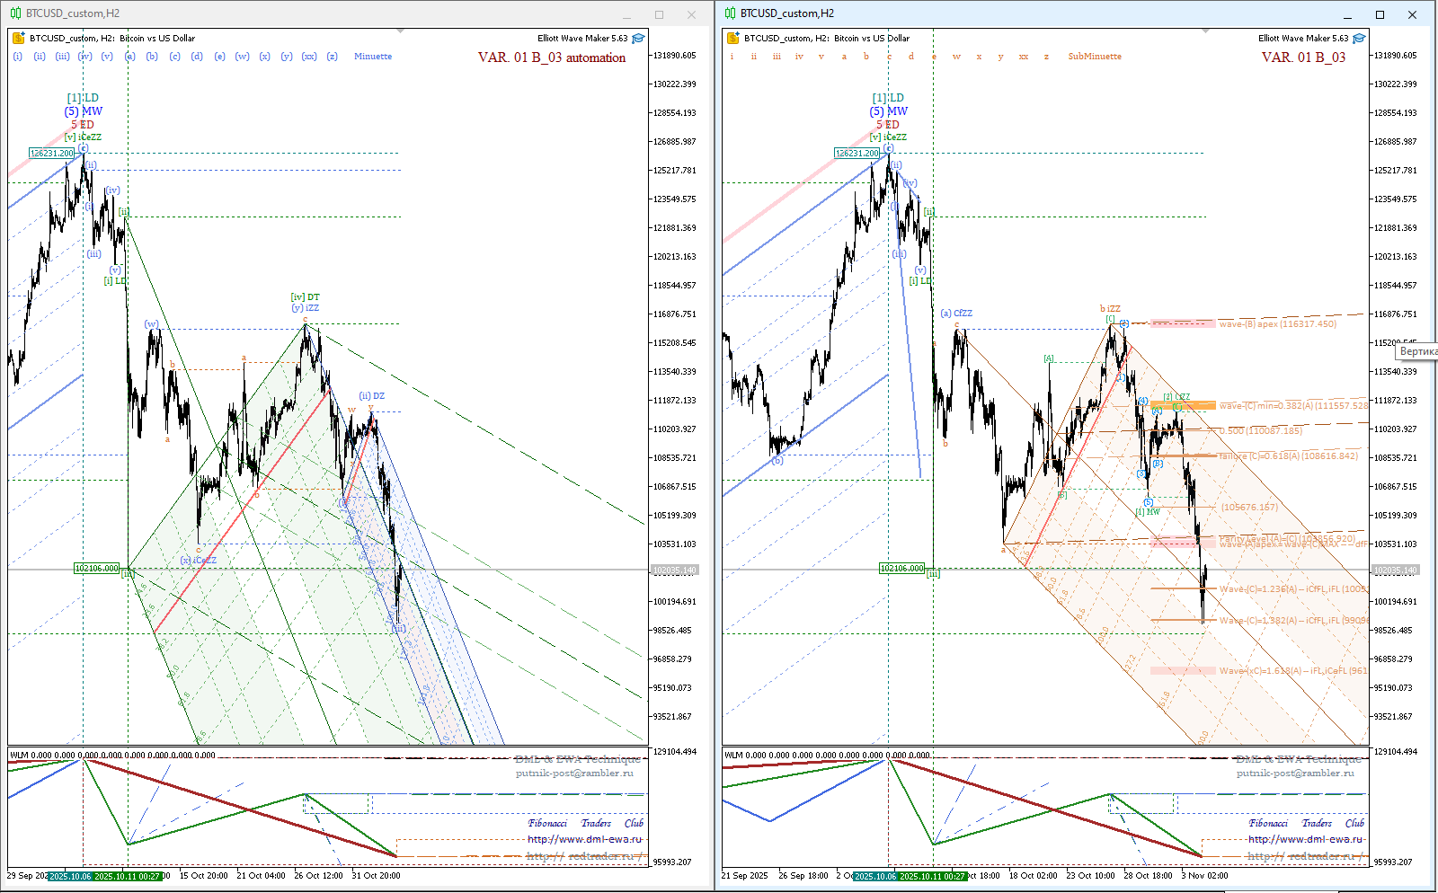
Task: Click the graduation cap icon in right chart
Action: [1359, 39]
